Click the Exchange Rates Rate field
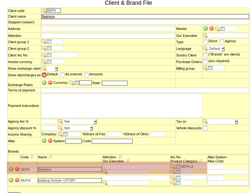The height and width of the screenshot is (193, 251). coord(115,83)
